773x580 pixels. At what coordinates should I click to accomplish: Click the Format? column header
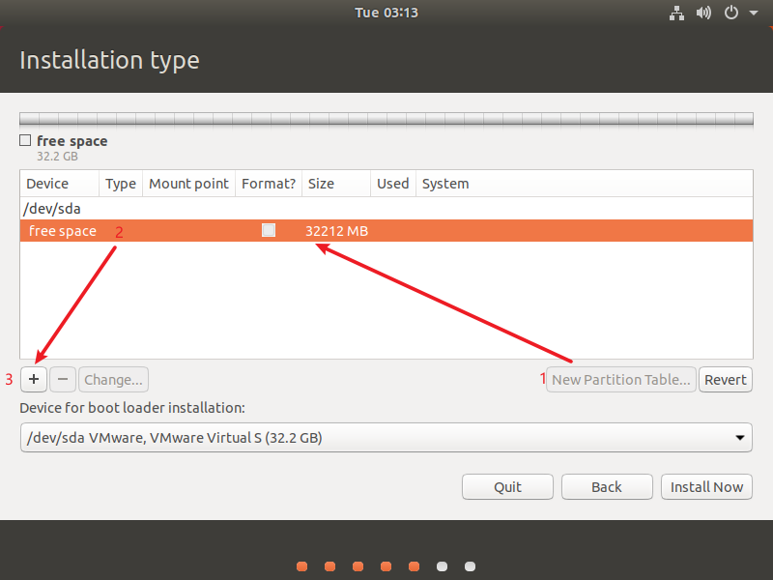tap(269, 184)
